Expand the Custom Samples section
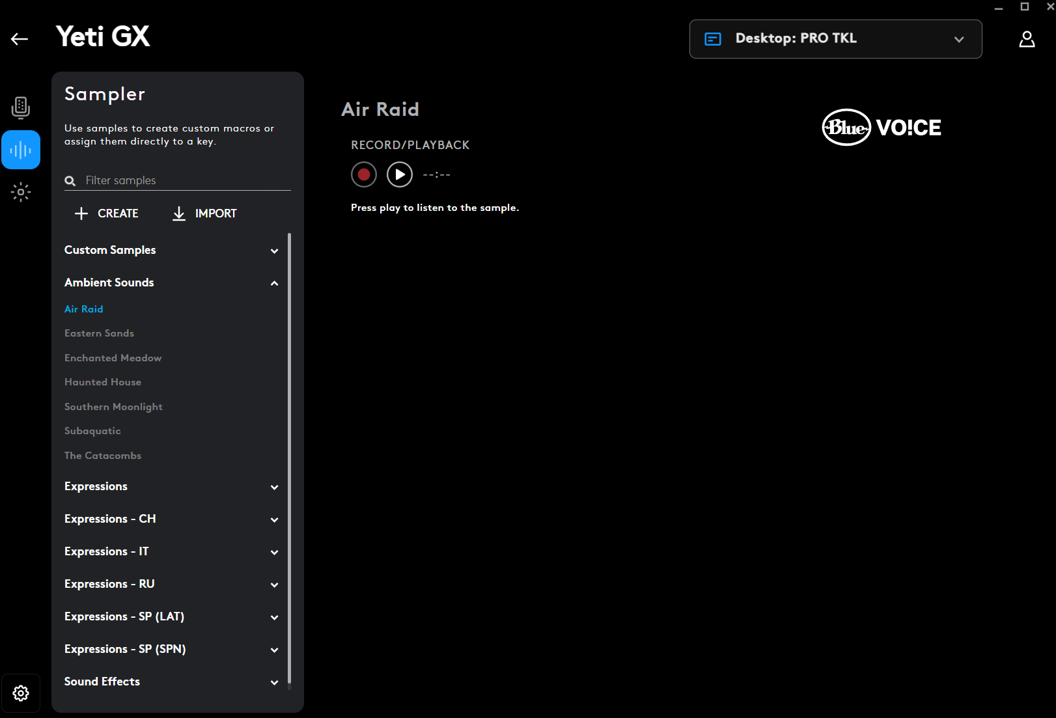Image resolution: width=1056 pixels, height=718 pixels. (x=172, y=250)
